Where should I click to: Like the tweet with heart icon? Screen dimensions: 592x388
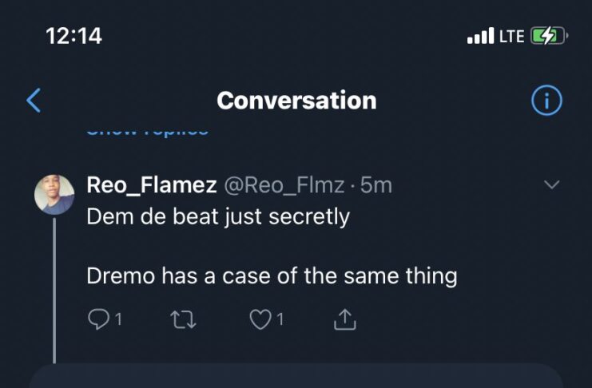click(260, 320)
